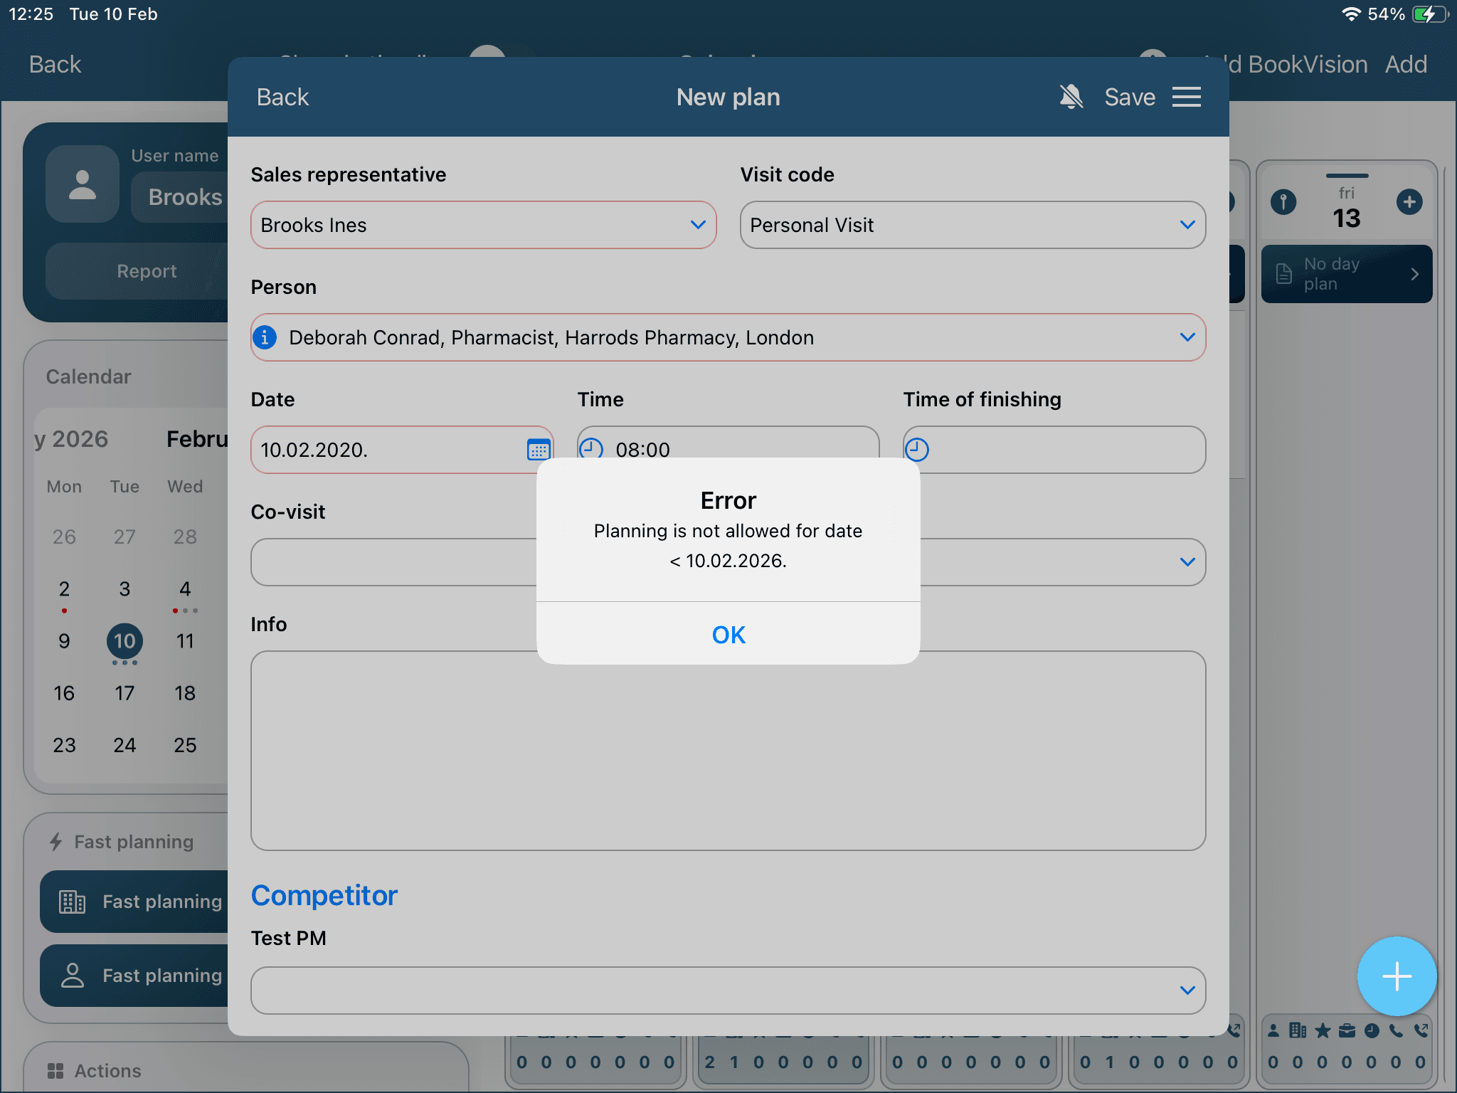Screen dimensions: 1457x1093
Task: Click the clock icon in Time of finishing
Action: 917,450
